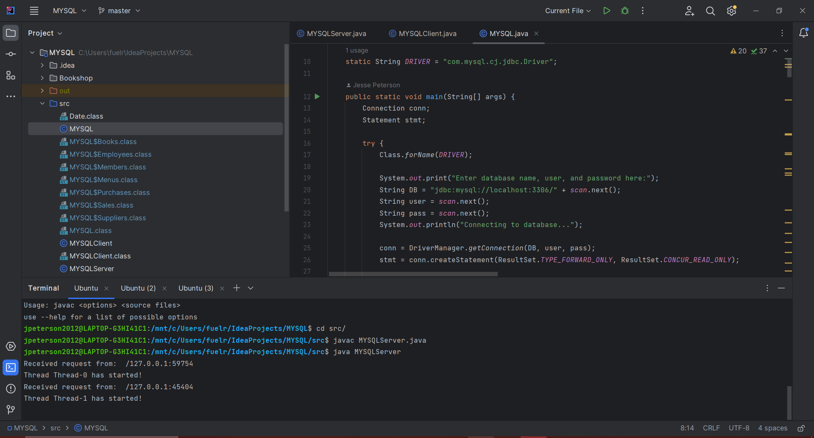Expand the out folder

(x=42, y=91)
